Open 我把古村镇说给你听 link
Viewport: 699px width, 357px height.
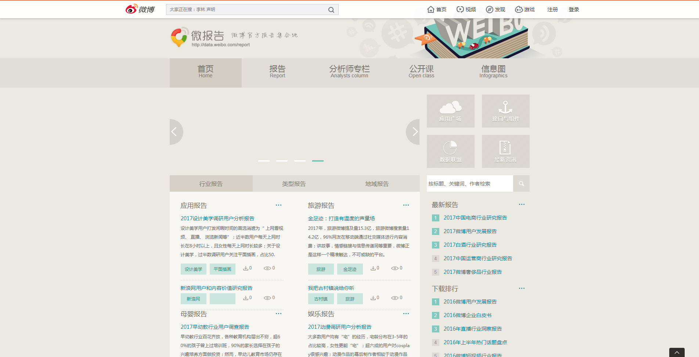[x=331, y=288]
